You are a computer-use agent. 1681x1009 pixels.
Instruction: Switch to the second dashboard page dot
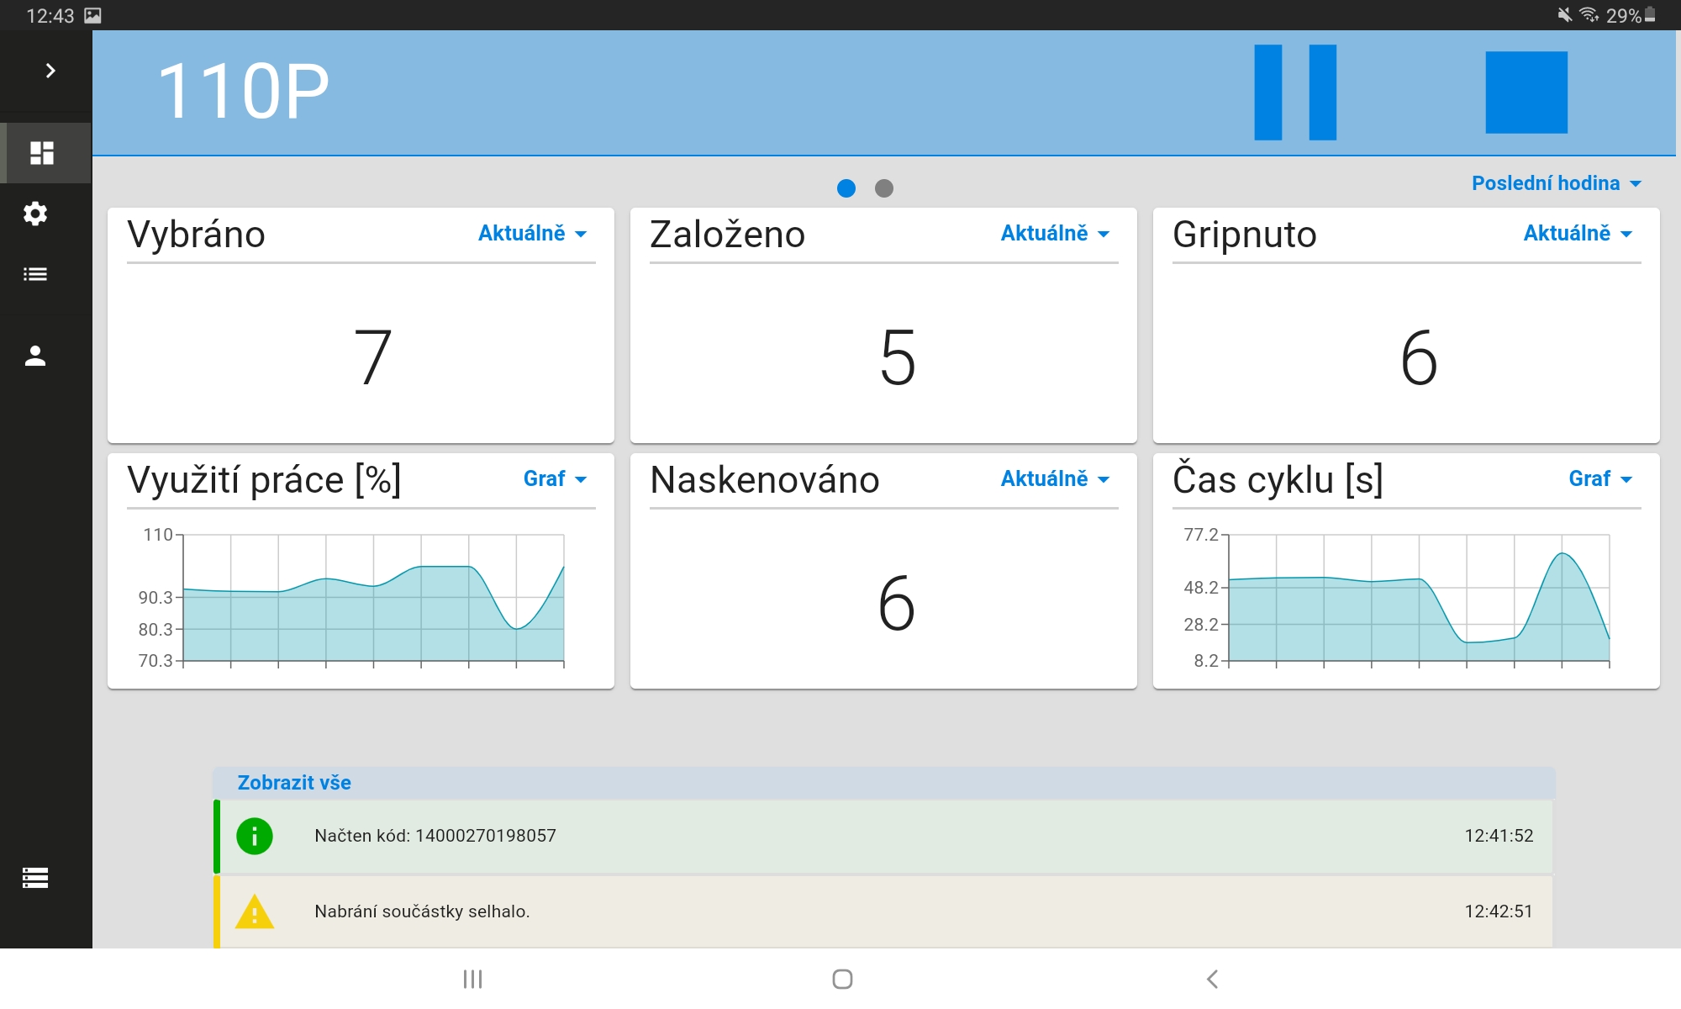[884, 188]
